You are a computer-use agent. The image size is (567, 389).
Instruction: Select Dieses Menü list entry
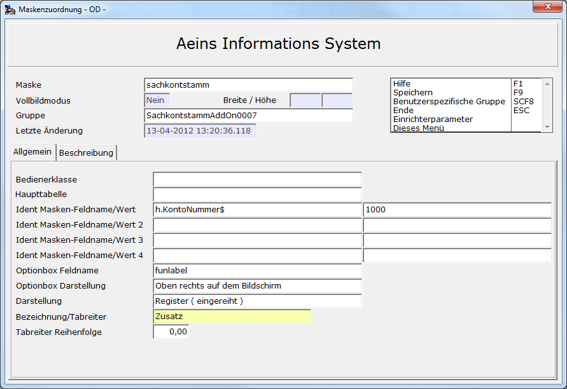pyautogui.click(x=418, y=128)
